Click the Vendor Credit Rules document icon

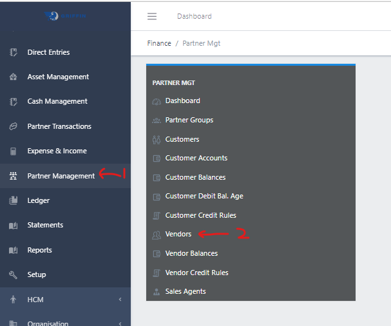pos(157,273)
